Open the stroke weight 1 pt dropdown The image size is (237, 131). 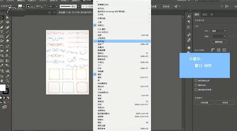click(x=57, y=6)
